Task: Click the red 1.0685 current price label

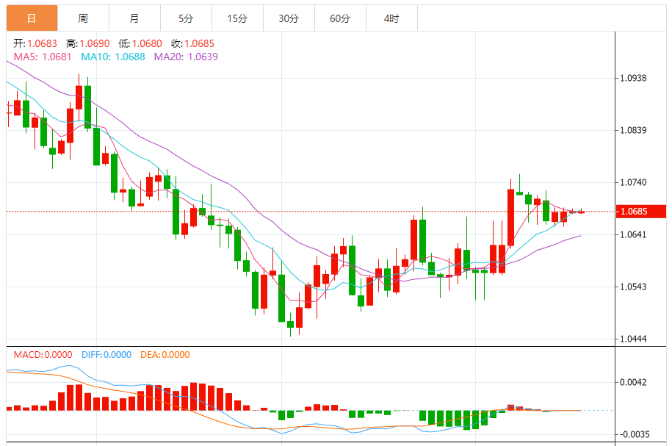Action: point(641,212)
